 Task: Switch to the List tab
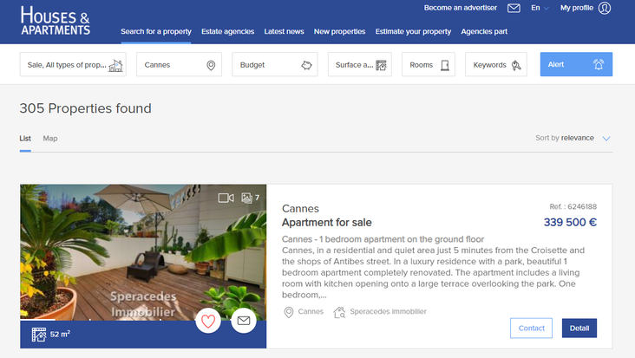(x=25, y=139)
